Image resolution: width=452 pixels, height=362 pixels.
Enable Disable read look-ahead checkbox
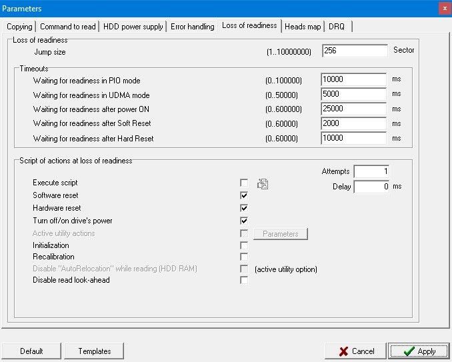(244, 280)
